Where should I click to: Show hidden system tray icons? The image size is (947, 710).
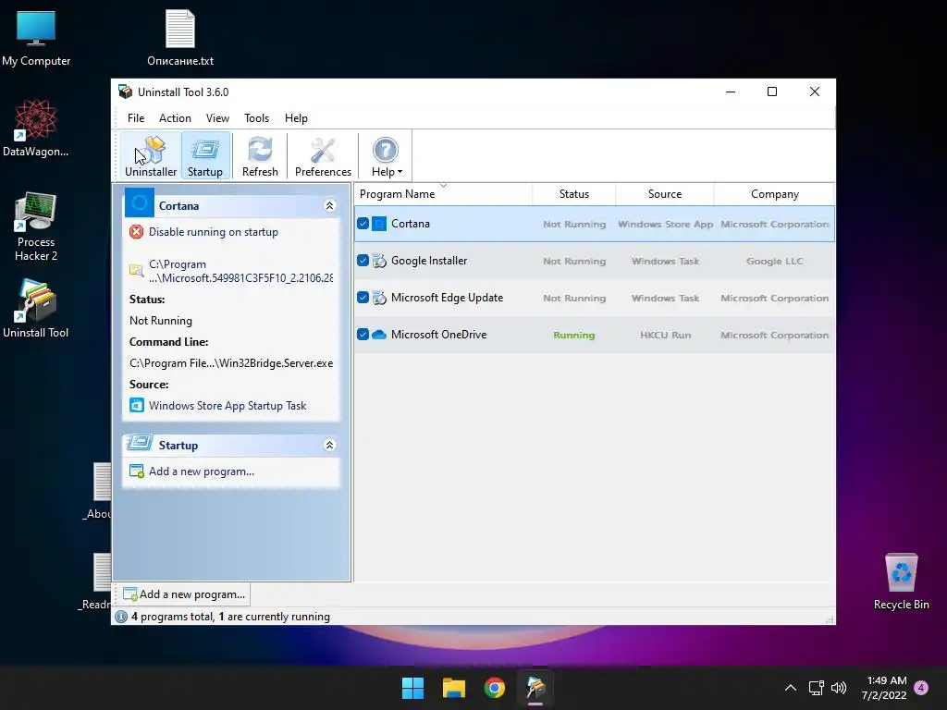tap(790, 688)
